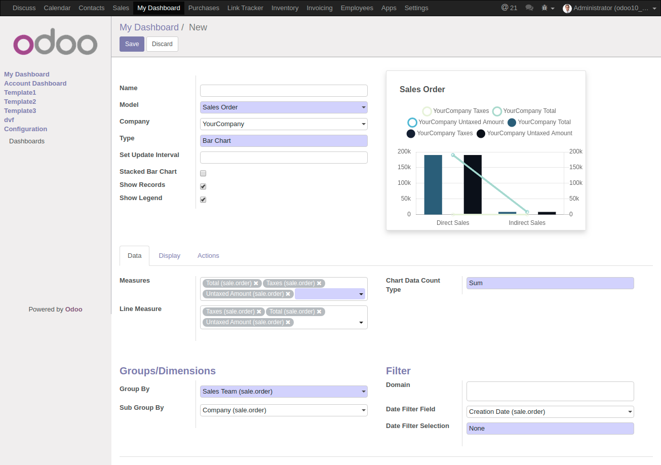661x465 pixels.
Task: Switch to the Actions tab
Action: point(208,256)
